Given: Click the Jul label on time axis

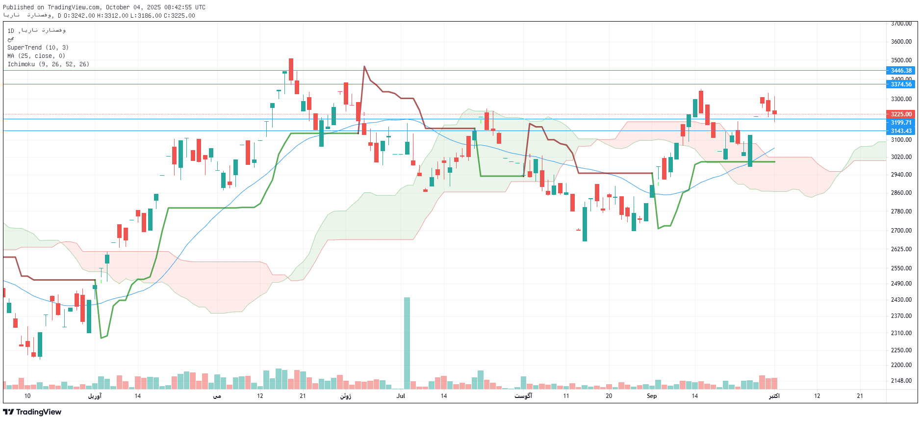Looking at the screenshot, I should (x=401, y=396).
